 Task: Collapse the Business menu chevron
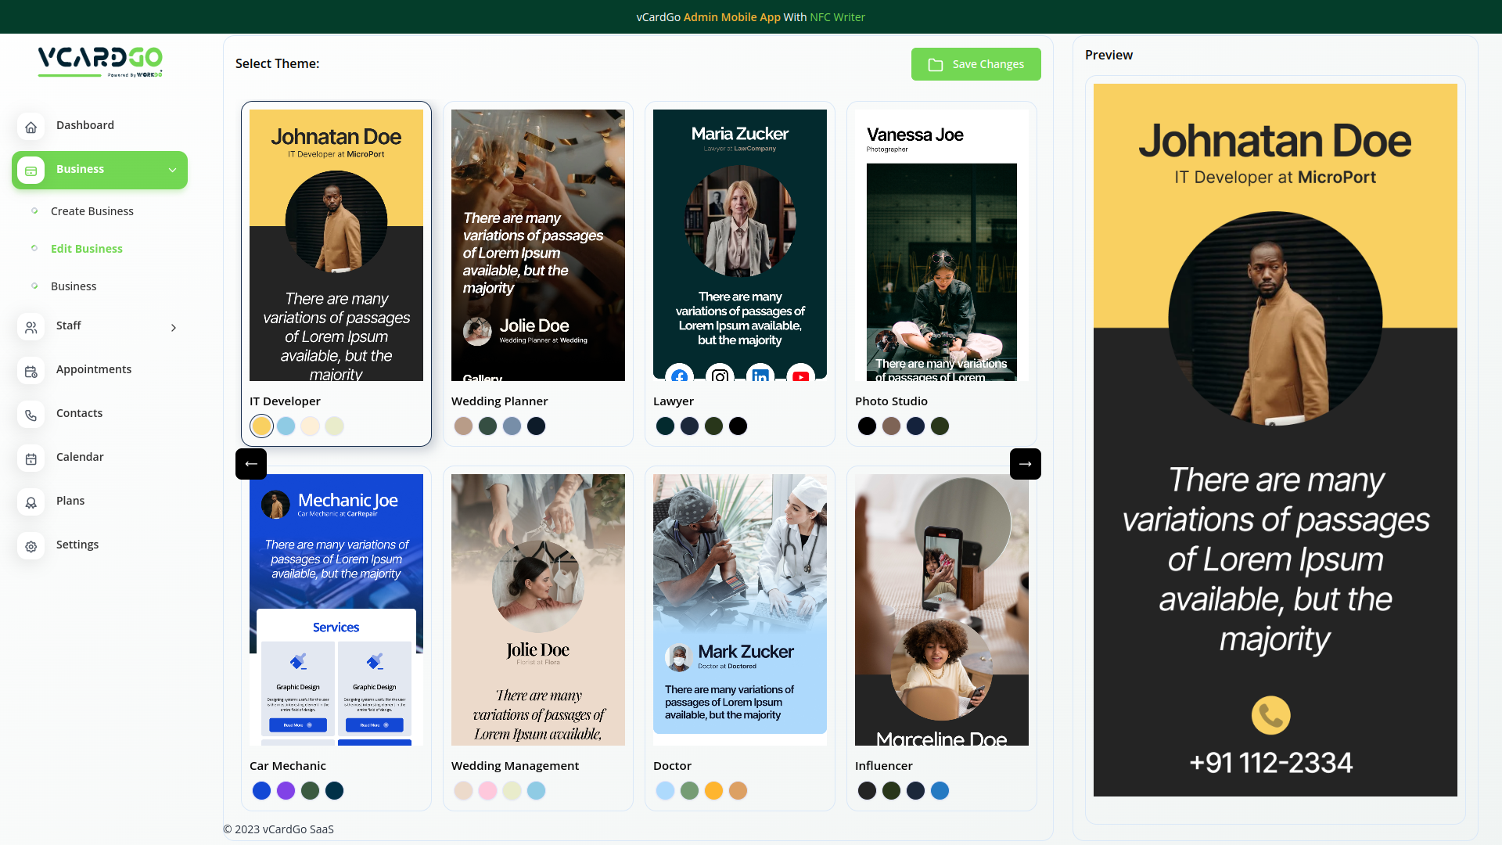click(172, 170)
